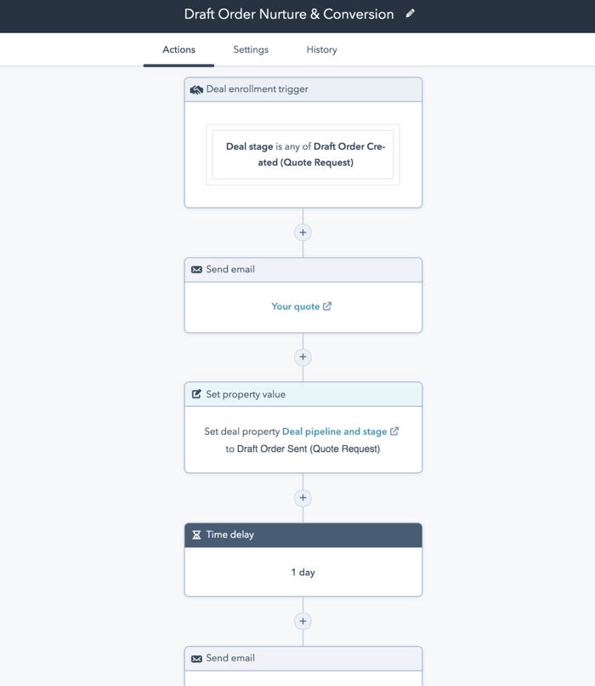Add action below the 1 day delay
The width and height of the screenshot is (595, 686).
303,621
